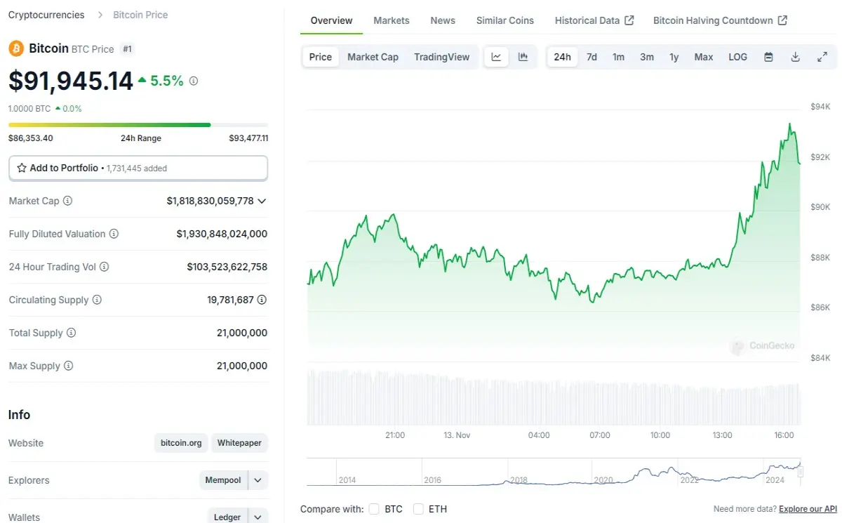Viewport: 842px width, 523px height.
Task: Open the Mempool explorers dropdown arrow
Action: click(258, 480)
